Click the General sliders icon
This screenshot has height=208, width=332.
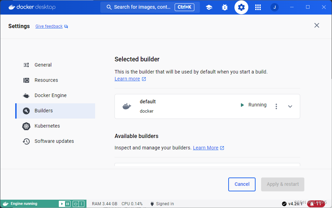pyautogui.click(x=26, y=65)
